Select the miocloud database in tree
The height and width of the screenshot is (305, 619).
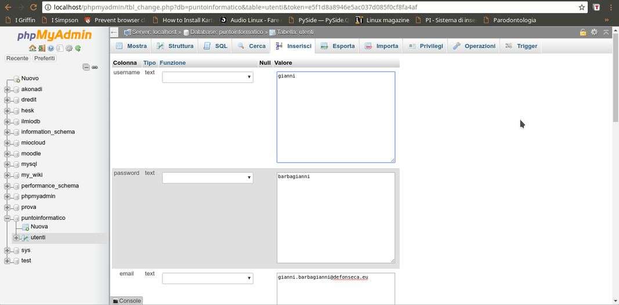point(33,143)
